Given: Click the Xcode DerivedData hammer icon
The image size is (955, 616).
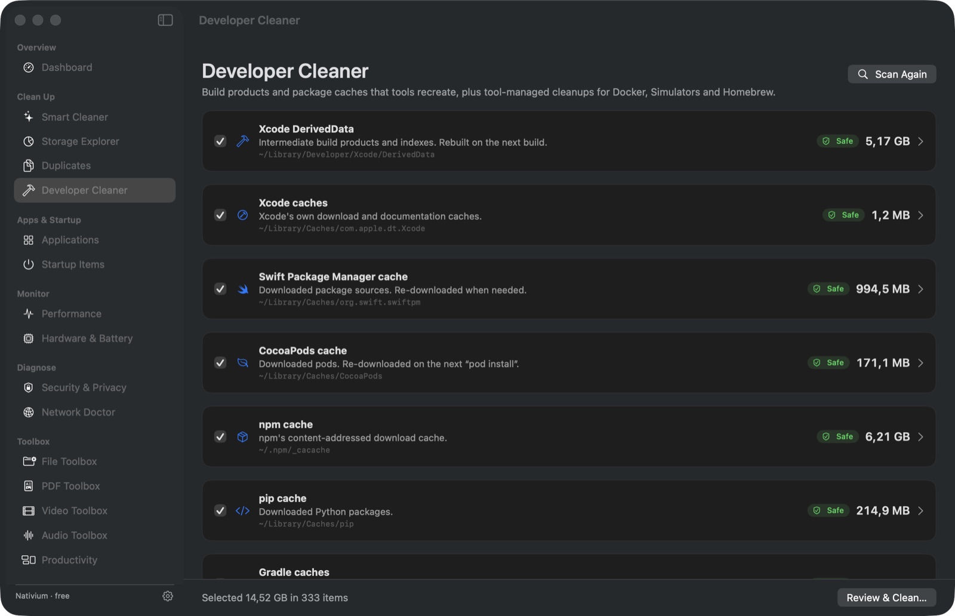Looking at the screenshot, I should pos(242,141).
